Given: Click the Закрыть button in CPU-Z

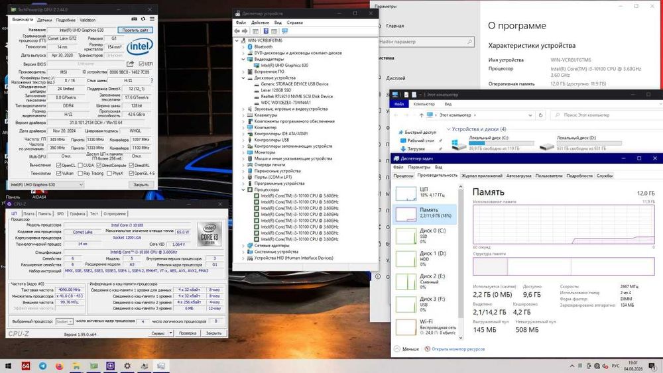Looking at the screenshot, I should [x=213, y=333].
